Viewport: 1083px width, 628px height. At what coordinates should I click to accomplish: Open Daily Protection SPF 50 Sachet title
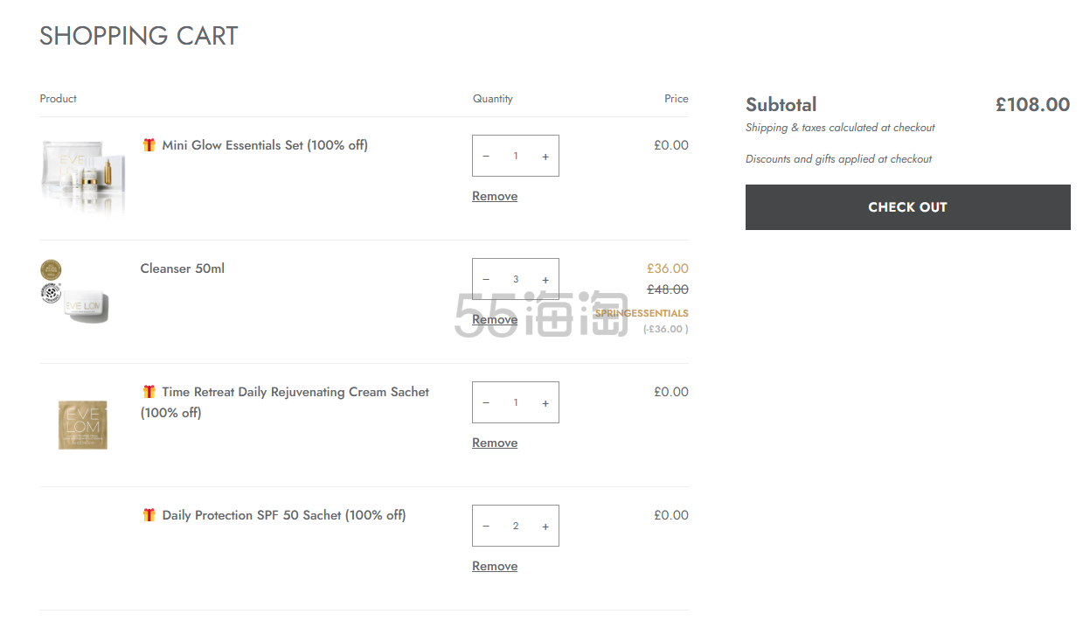click(x=283, y=515)
